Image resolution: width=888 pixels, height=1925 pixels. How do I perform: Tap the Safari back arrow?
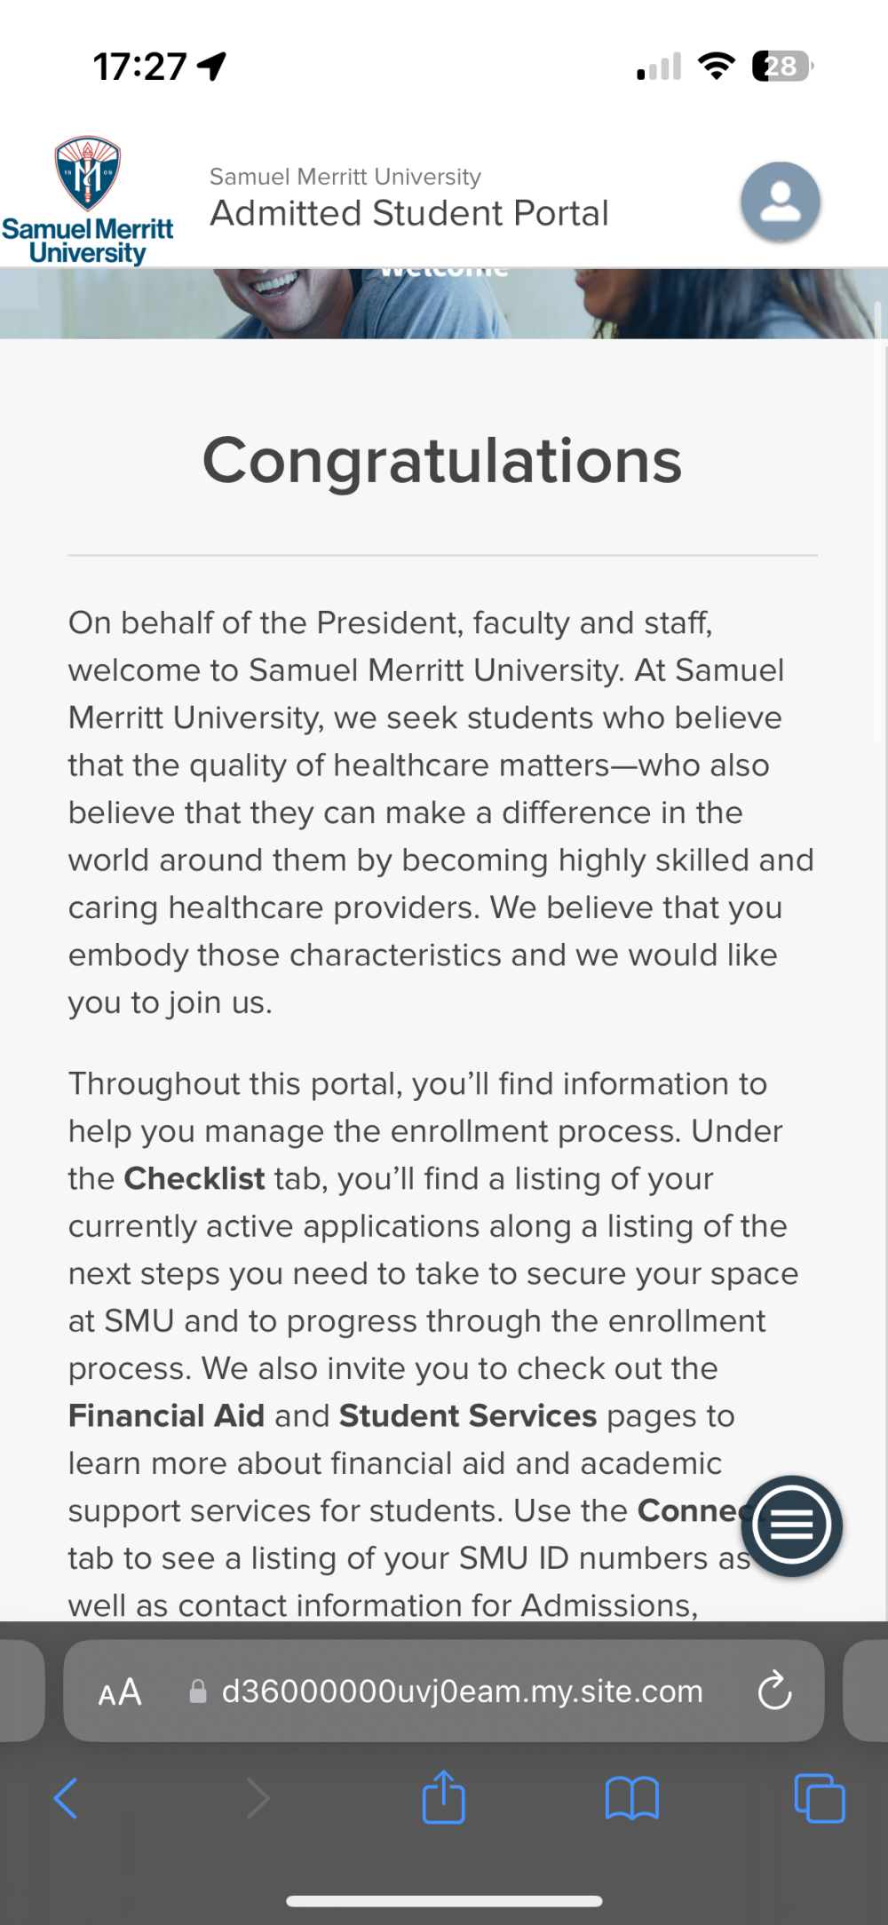coord(67,1798)
